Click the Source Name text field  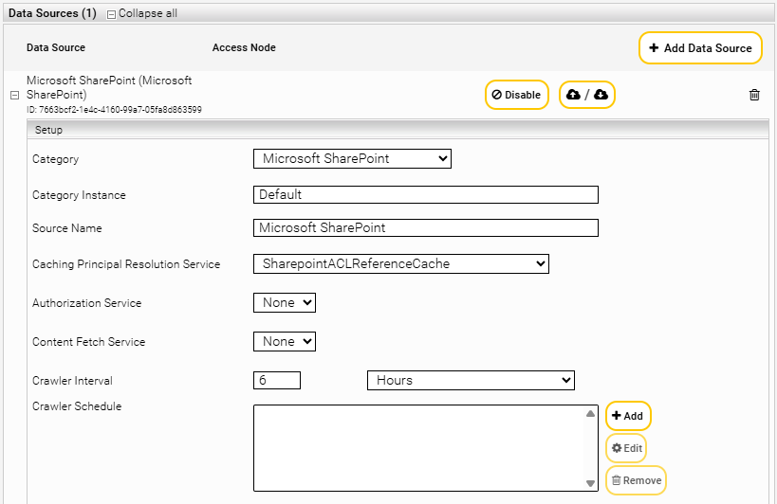point(426,228)
